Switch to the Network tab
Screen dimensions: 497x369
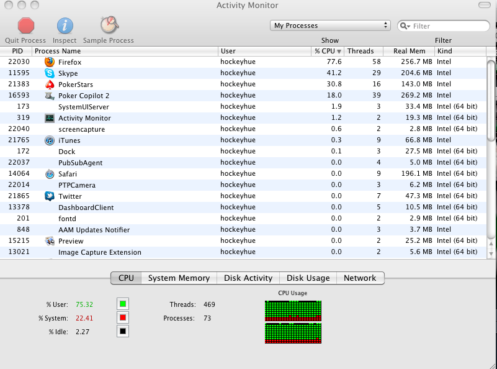pos(360,278)
